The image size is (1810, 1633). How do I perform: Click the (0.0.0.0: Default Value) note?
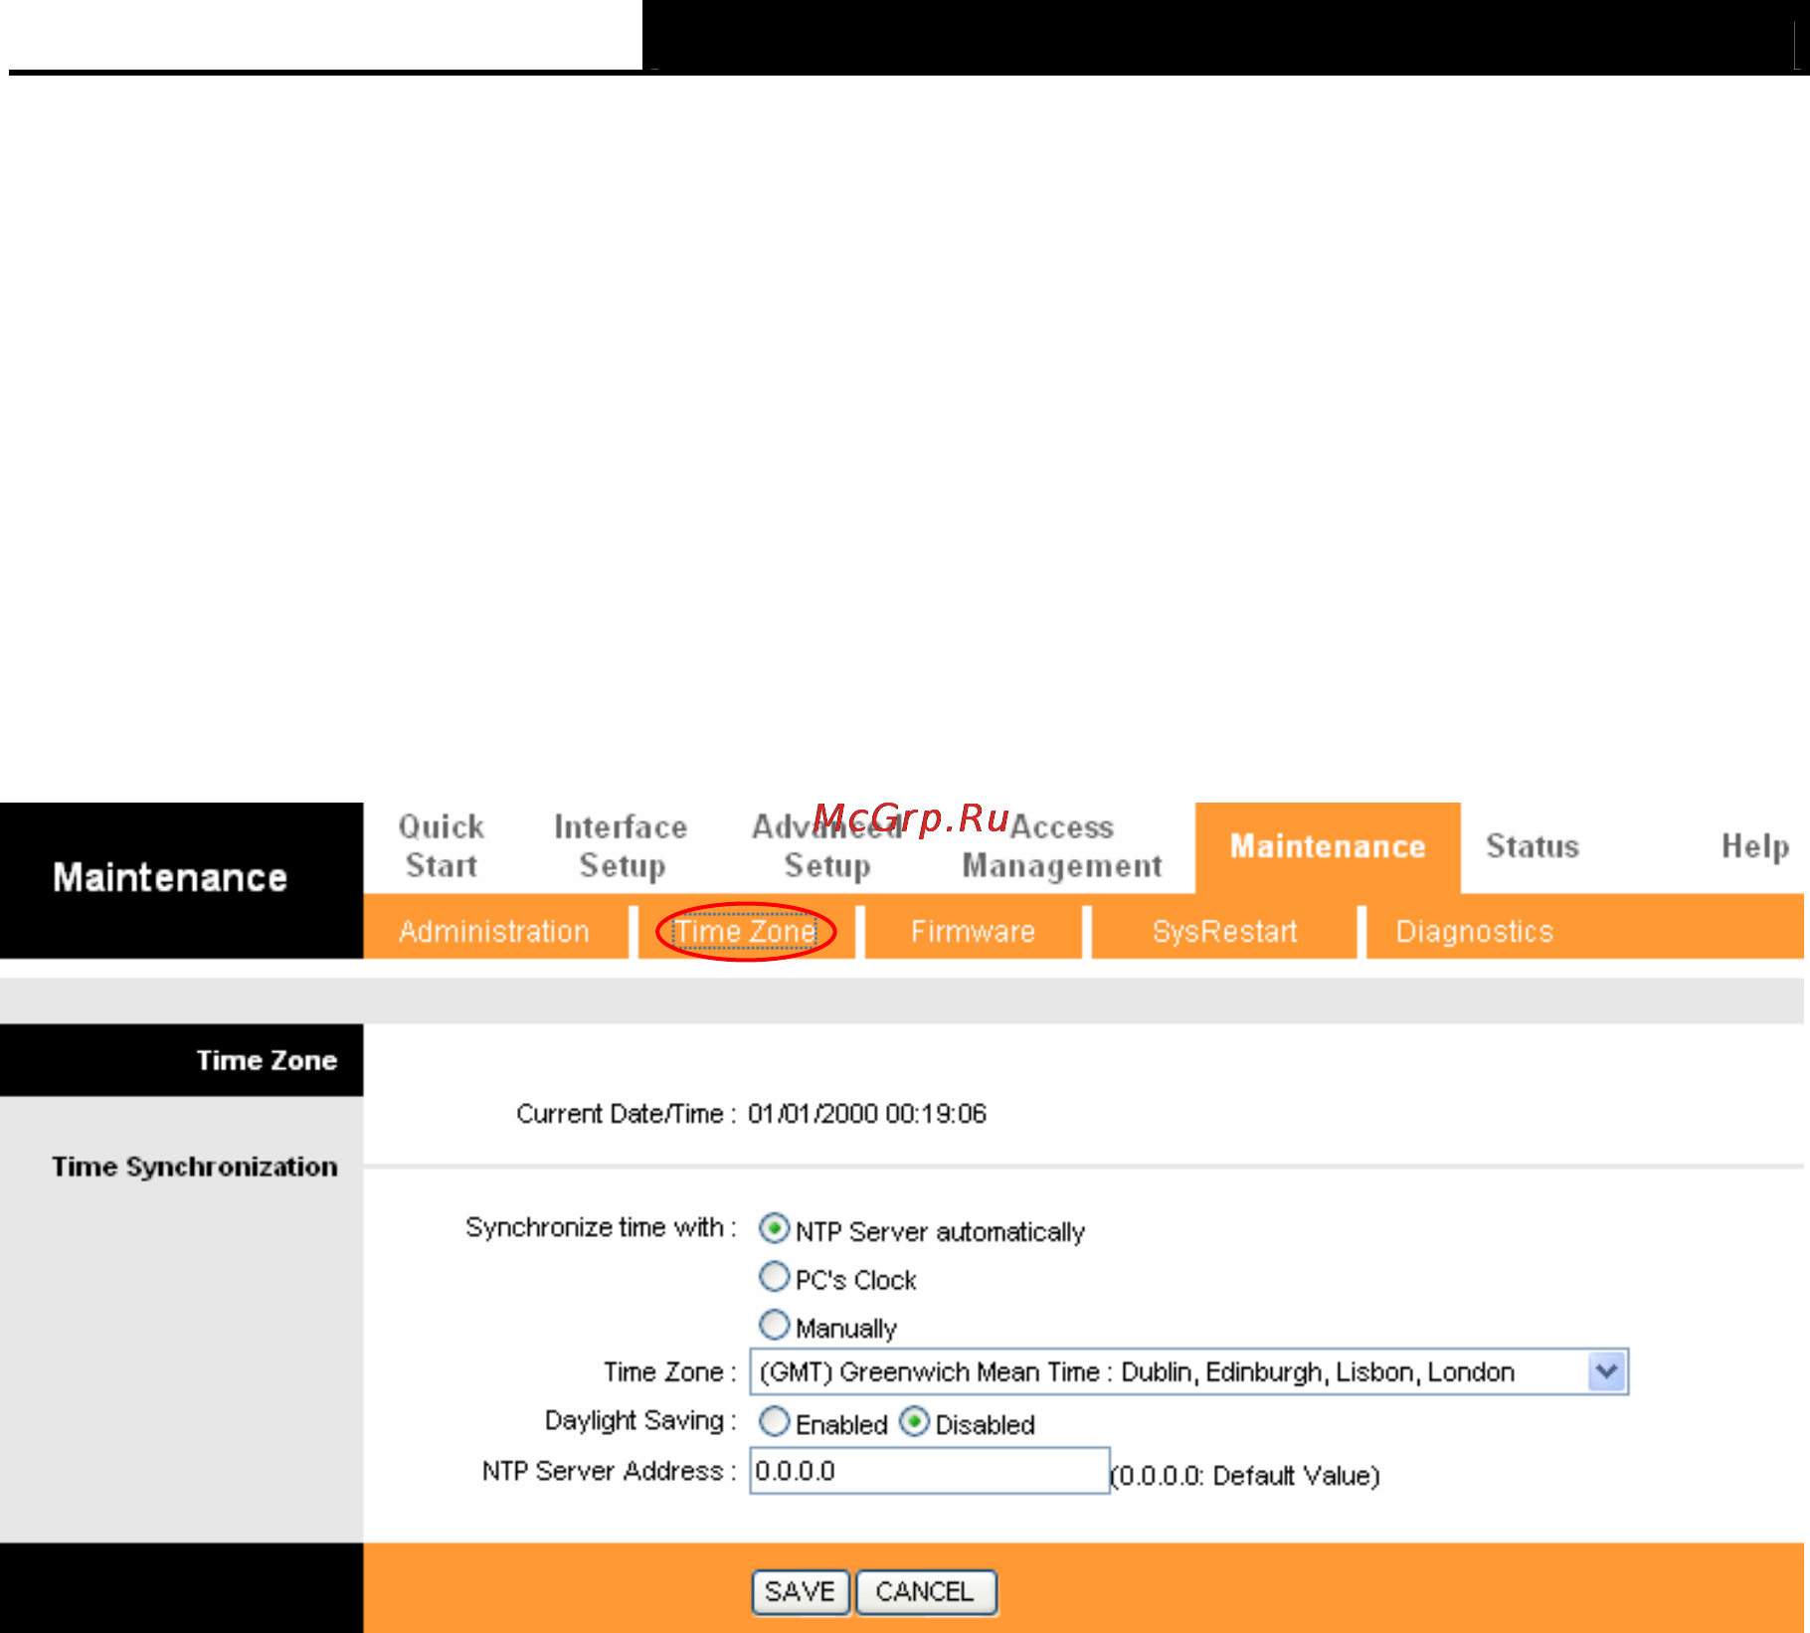(x=1245, y=1476)
